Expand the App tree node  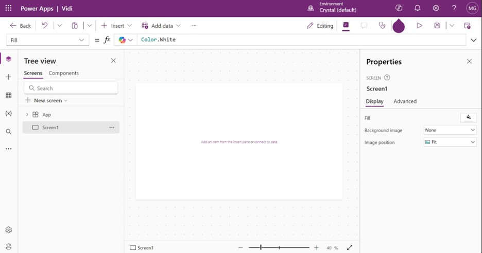pos(27,115)
